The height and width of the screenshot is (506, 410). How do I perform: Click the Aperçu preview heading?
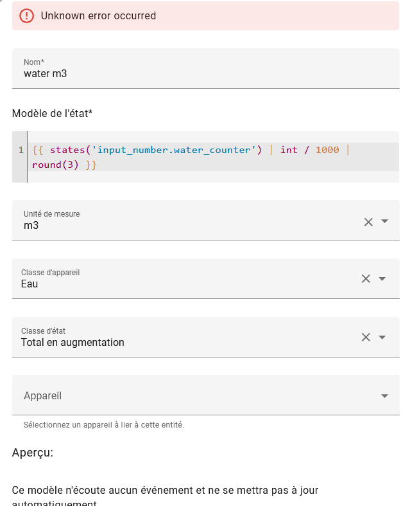coord(33,453)
